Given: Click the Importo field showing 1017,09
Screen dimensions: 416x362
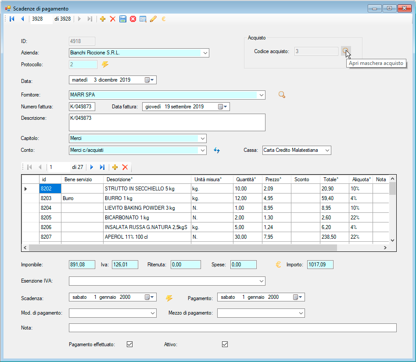Looking at the screenshot, I should (320, 265).
